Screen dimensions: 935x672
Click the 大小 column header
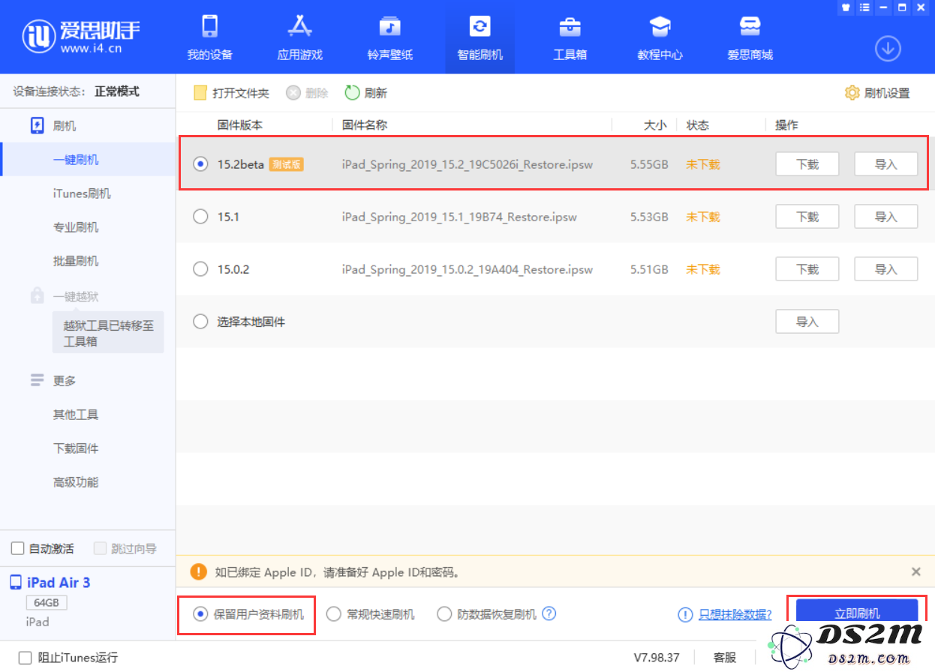pos(655,125)
